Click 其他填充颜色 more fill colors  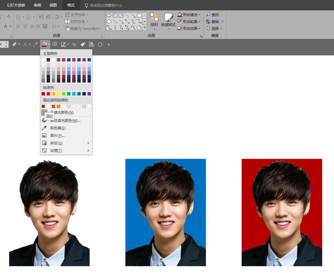pos(65,120)
